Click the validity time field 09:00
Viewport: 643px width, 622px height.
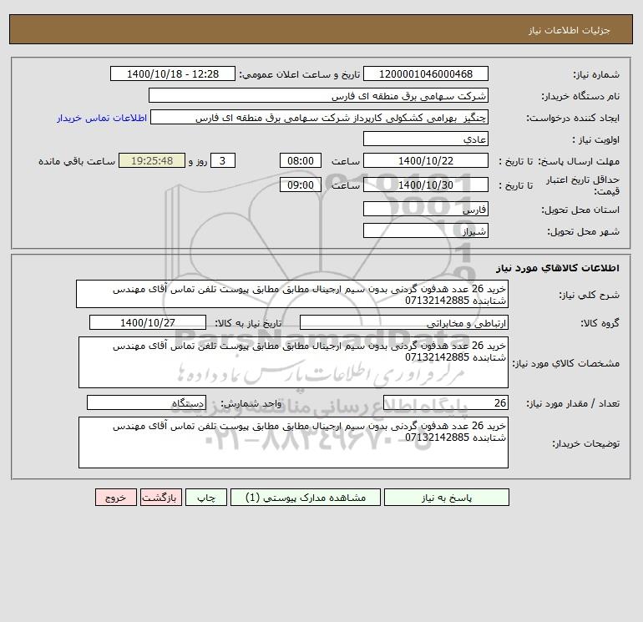point(301,185)
